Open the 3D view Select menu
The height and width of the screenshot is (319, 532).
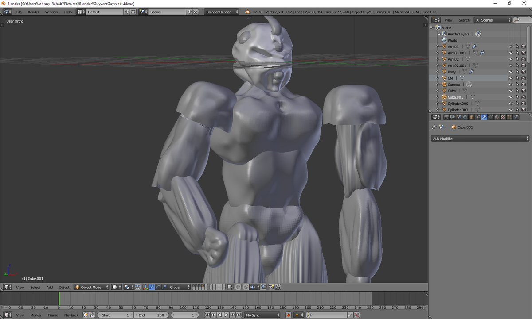click(35, 287)
